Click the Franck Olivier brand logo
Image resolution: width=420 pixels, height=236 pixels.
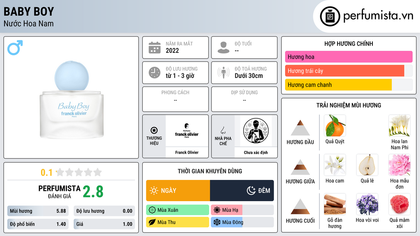[x=187, y=131]
